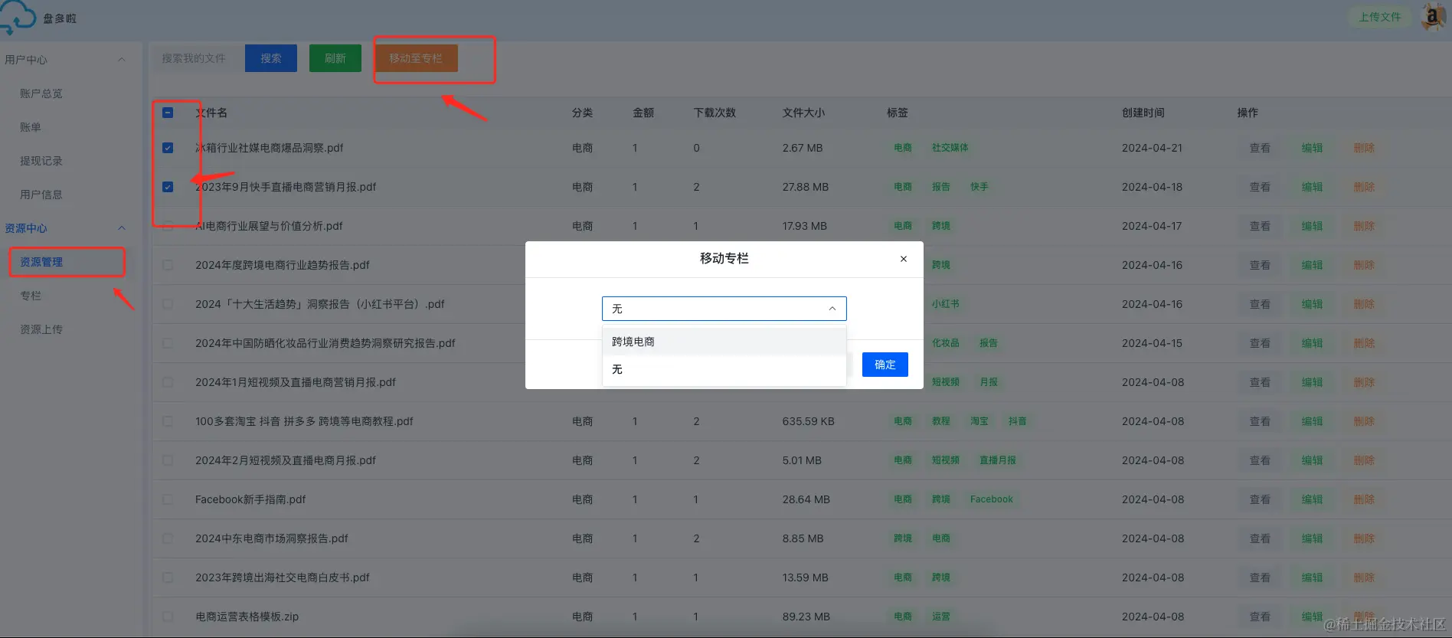Click the 创建时间 column header

point(1143,113)
